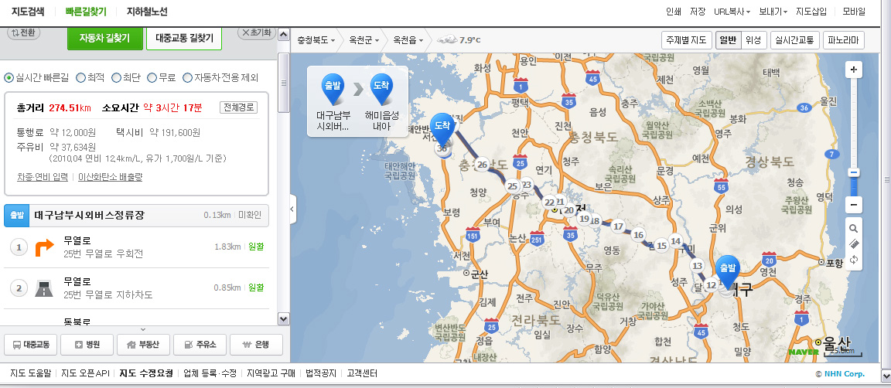Zoom out with the map minus button
The height and width of the screenshot is (388, 891).
(853, 206)
